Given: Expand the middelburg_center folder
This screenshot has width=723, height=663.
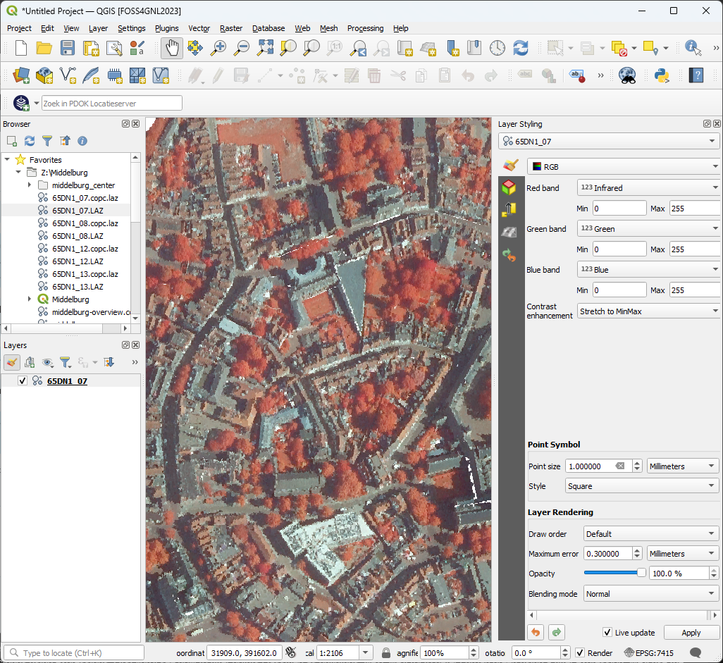Looking at the screenshot, I should [30, 185].
